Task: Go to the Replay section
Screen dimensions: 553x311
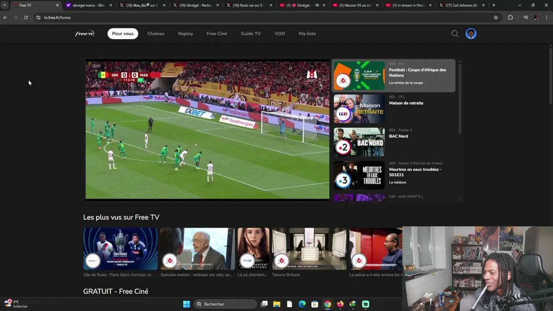Action: click(185, 34)
